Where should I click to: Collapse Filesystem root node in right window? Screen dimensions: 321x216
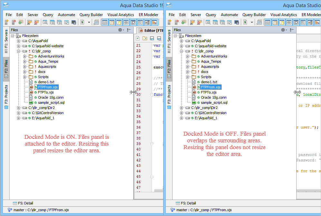[175, 36]
